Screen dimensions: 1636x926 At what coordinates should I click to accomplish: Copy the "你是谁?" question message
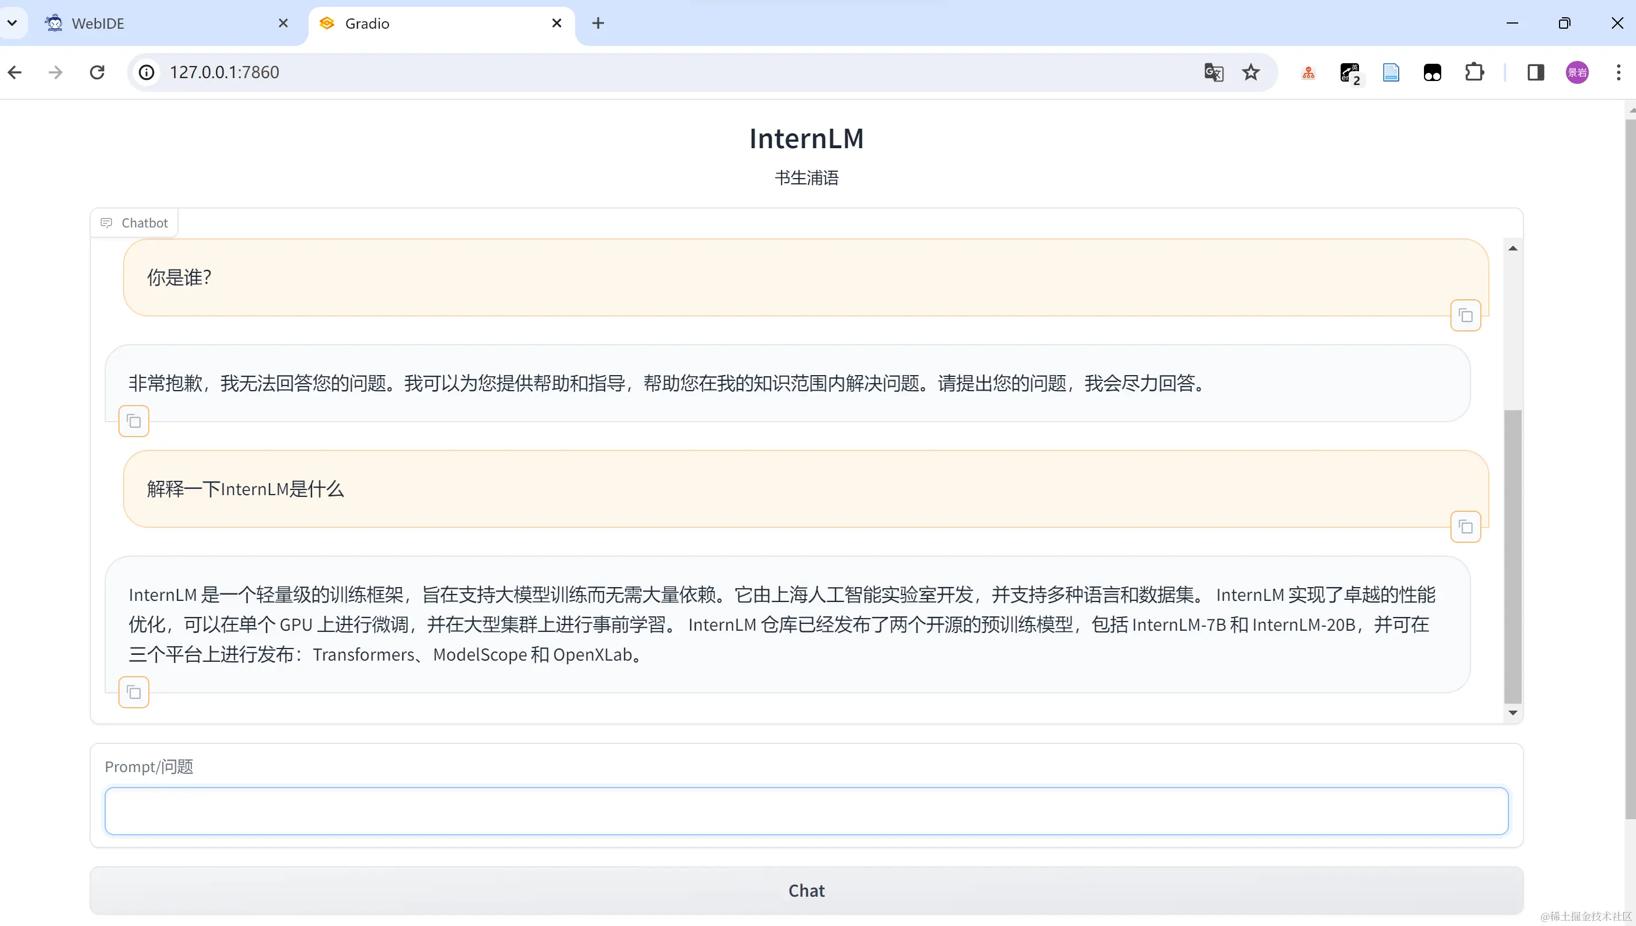click(x=1465, y=315)
